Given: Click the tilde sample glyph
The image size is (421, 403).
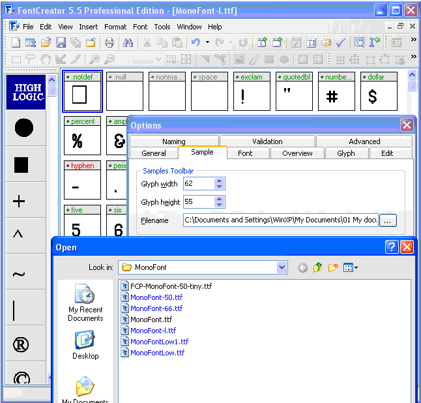Looking at the screenshot, I should click(x=19, y=275).
